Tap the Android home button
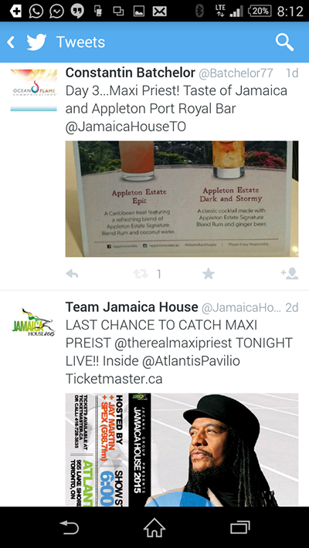Screen dimensions: 309x548 (x=154, y=527)
